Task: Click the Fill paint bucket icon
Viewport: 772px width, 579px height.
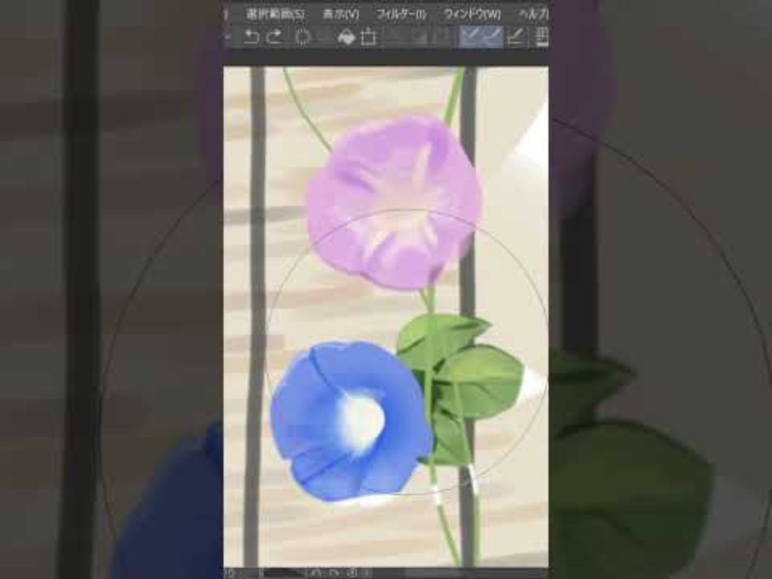Action: tap(346, 37)
